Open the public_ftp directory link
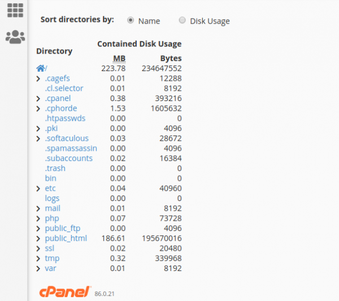Viewport: 339px width, 301px height. click(63, 228)
